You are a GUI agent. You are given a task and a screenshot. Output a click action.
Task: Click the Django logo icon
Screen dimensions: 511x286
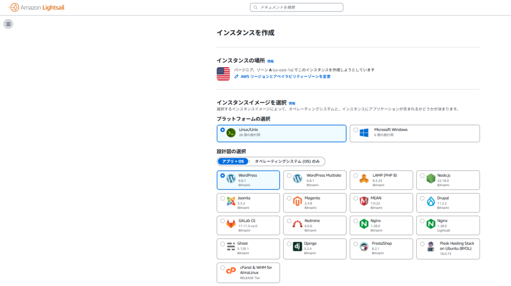tap(297, 246)
